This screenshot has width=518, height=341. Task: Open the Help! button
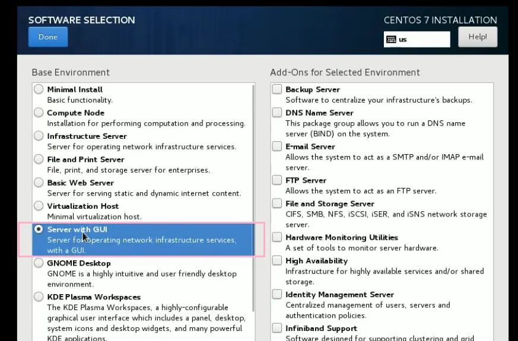click(478, 37)
